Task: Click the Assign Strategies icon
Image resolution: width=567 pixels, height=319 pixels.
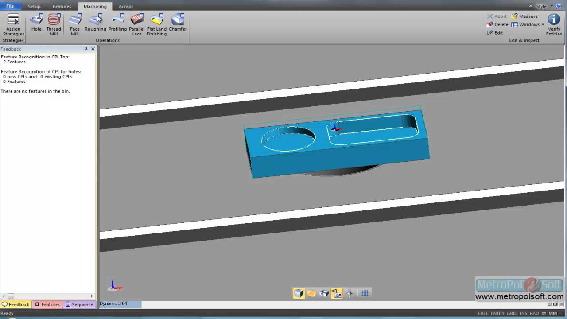Action: tap(13, 24)
